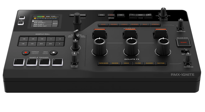Toggle the right Lever FX paddle
This screenshot has height=112, width=205.
160,33
